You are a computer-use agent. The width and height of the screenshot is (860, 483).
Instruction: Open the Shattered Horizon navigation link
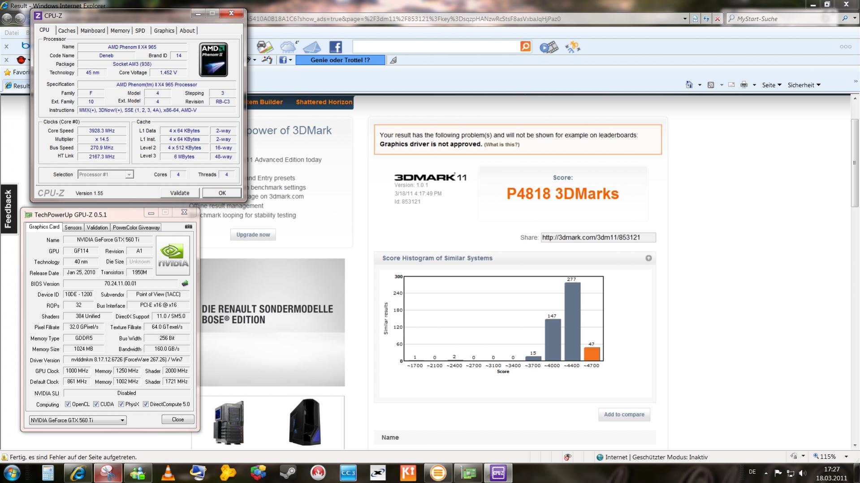[x=324, y=102]
